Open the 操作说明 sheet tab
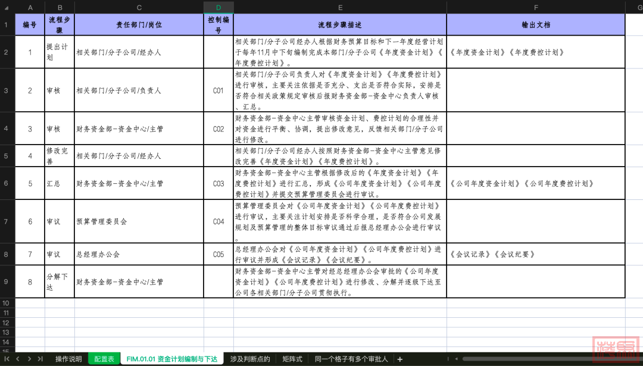This screenshot has width=643, height=366. (68, 359)
